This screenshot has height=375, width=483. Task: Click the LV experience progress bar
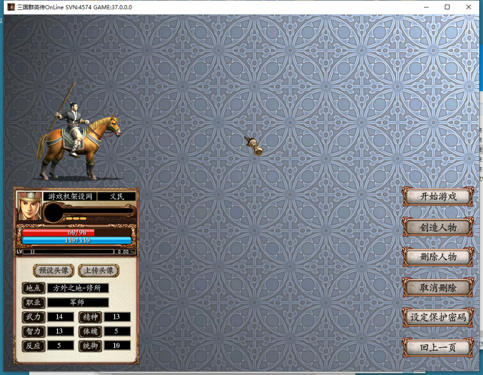tap(74, 251)
